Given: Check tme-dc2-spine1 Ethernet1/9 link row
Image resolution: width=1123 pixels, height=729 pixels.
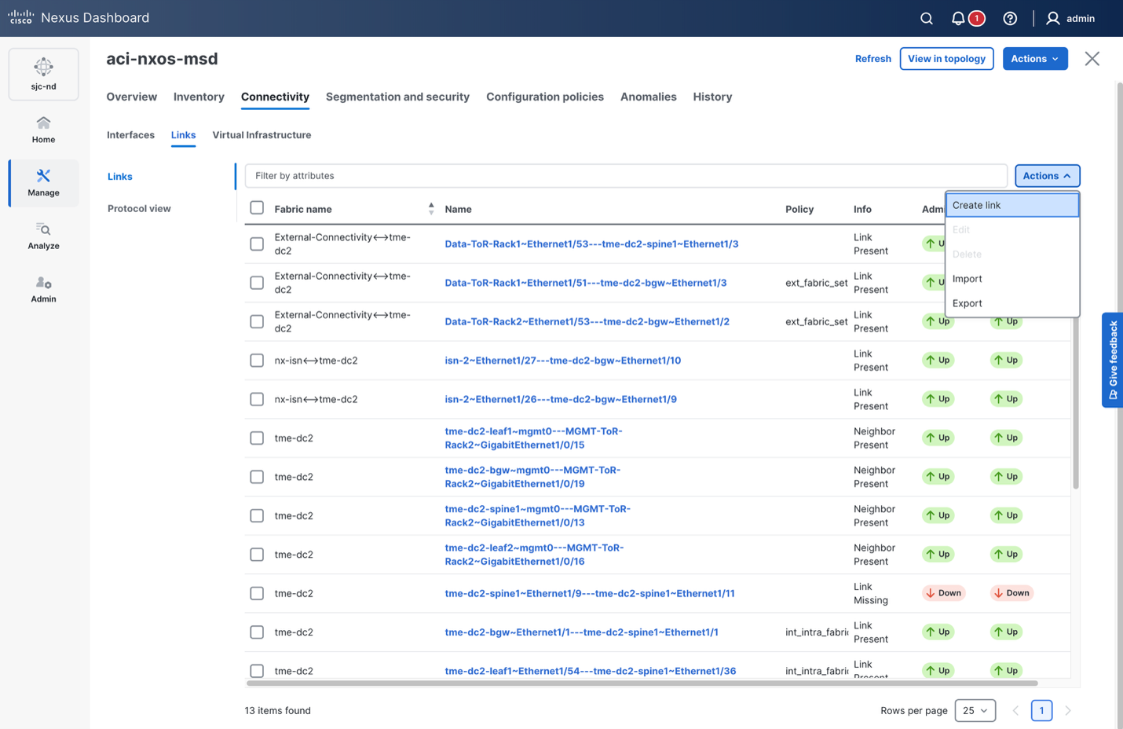Looking at the screenshot, I should tap(257, 593).
